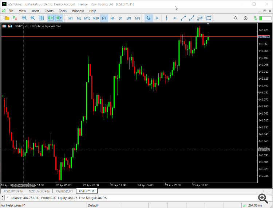This screenshot has width=273, height=208.
Task: Click the 143.789 price level label
Action: 264,37
